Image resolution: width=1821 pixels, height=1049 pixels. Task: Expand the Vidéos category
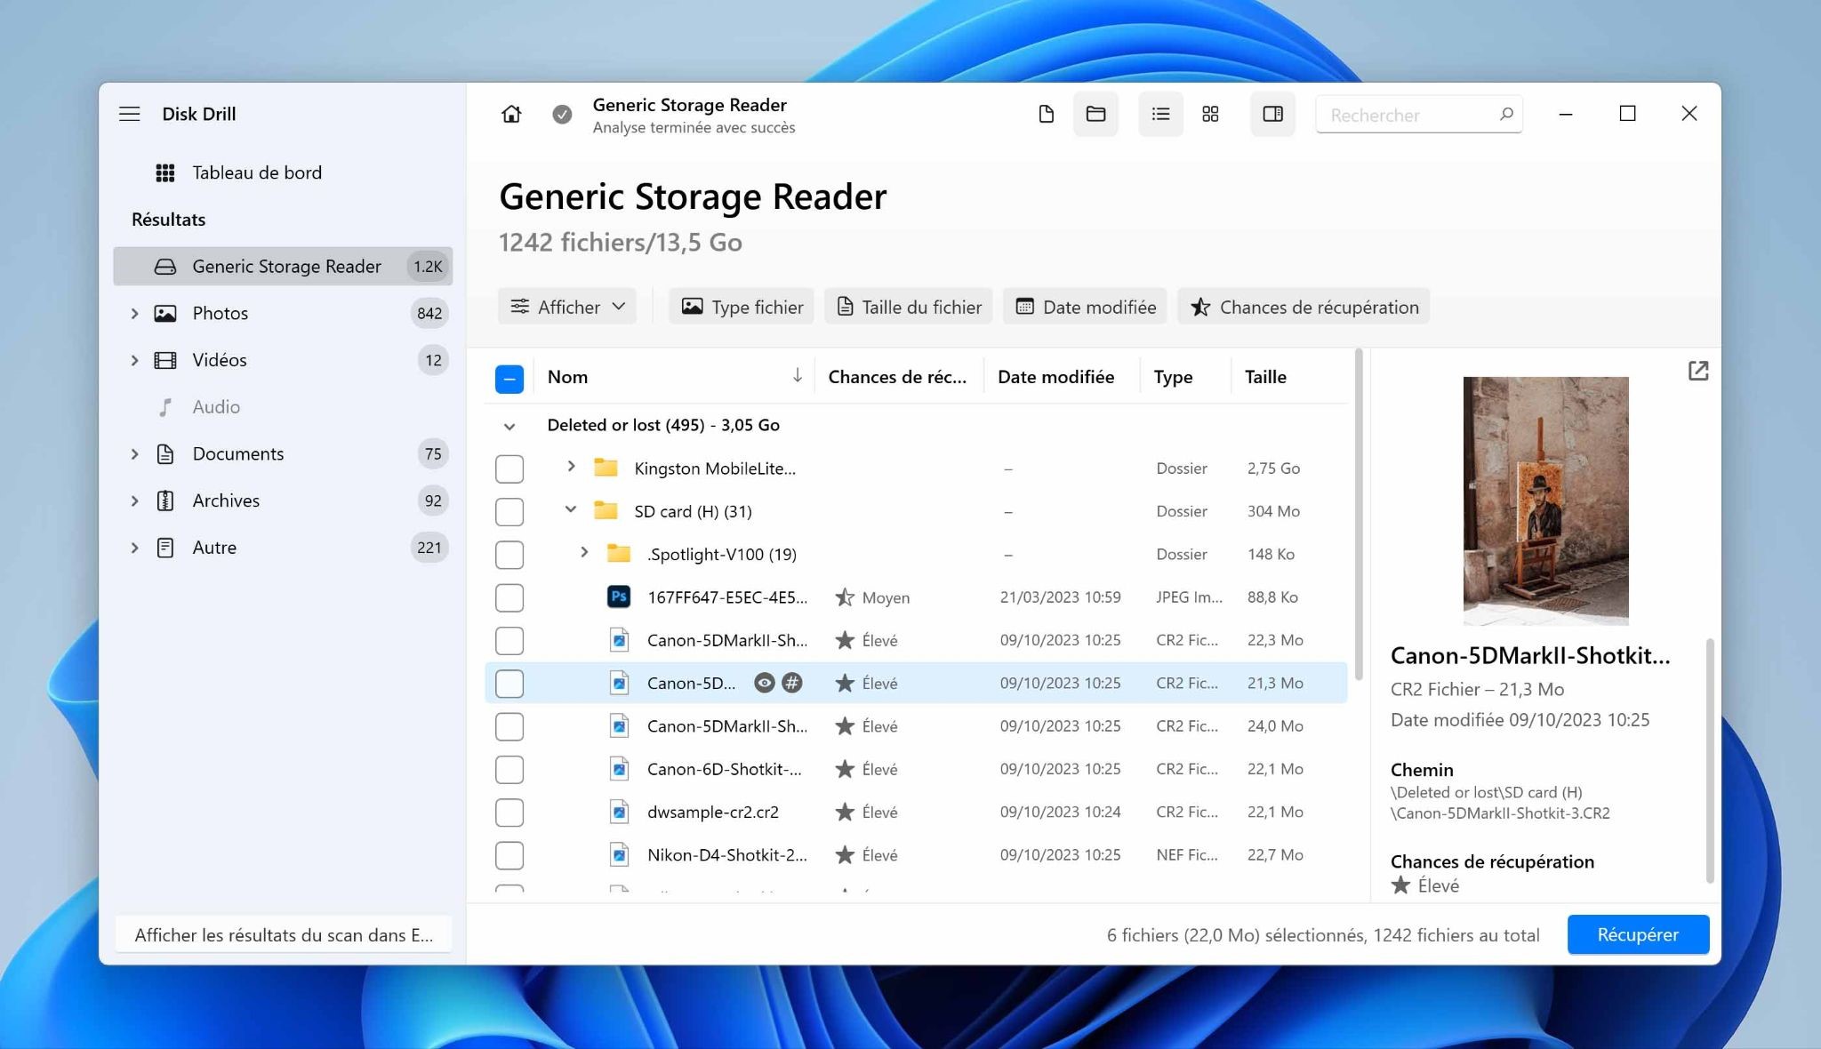(x=134, y=360)
